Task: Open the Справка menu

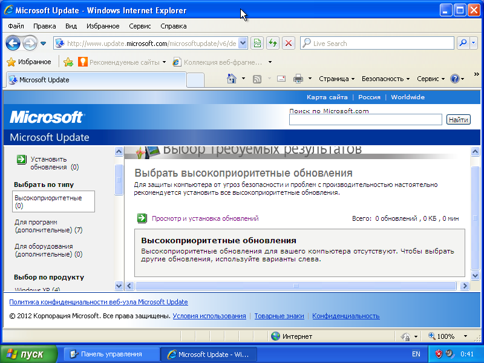Action: [x=174, y=26]
